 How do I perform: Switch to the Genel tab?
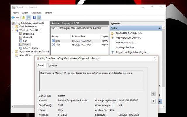(x=41, y=65)
